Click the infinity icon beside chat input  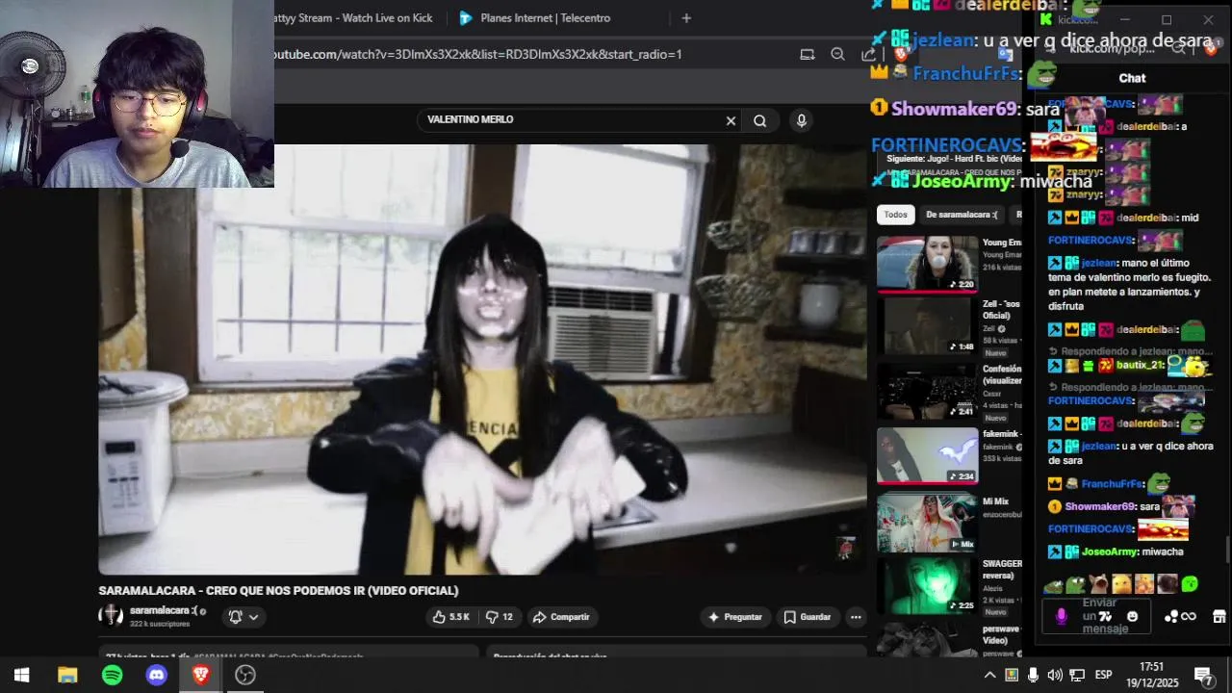tap(1189, 616)
